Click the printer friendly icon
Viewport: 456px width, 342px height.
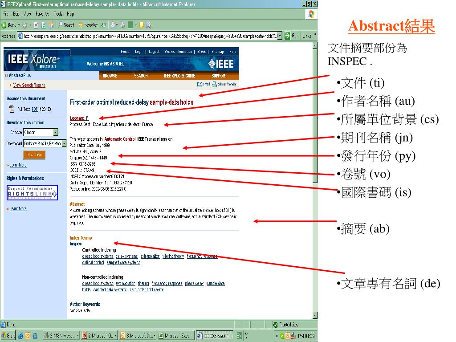pos(214,84)
